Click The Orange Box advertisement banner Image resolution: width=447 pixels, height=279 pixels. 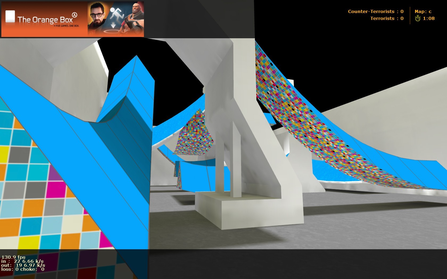pos(73,19)
